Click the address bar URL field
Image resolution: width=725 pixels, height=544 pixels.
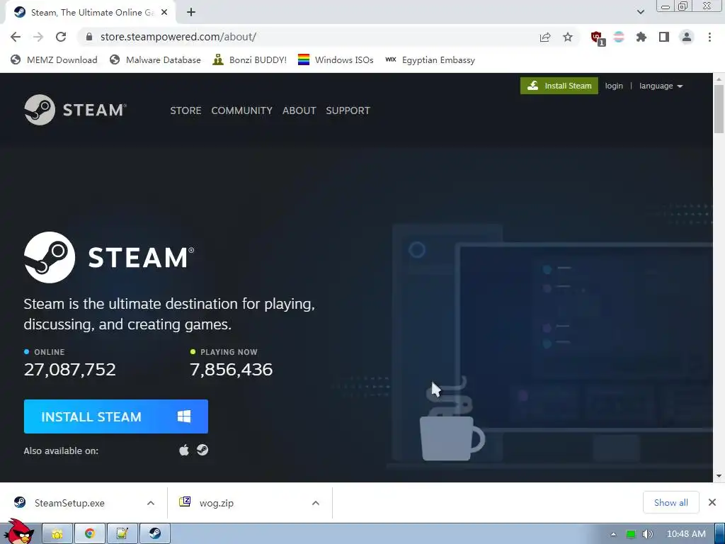point(305,37)
